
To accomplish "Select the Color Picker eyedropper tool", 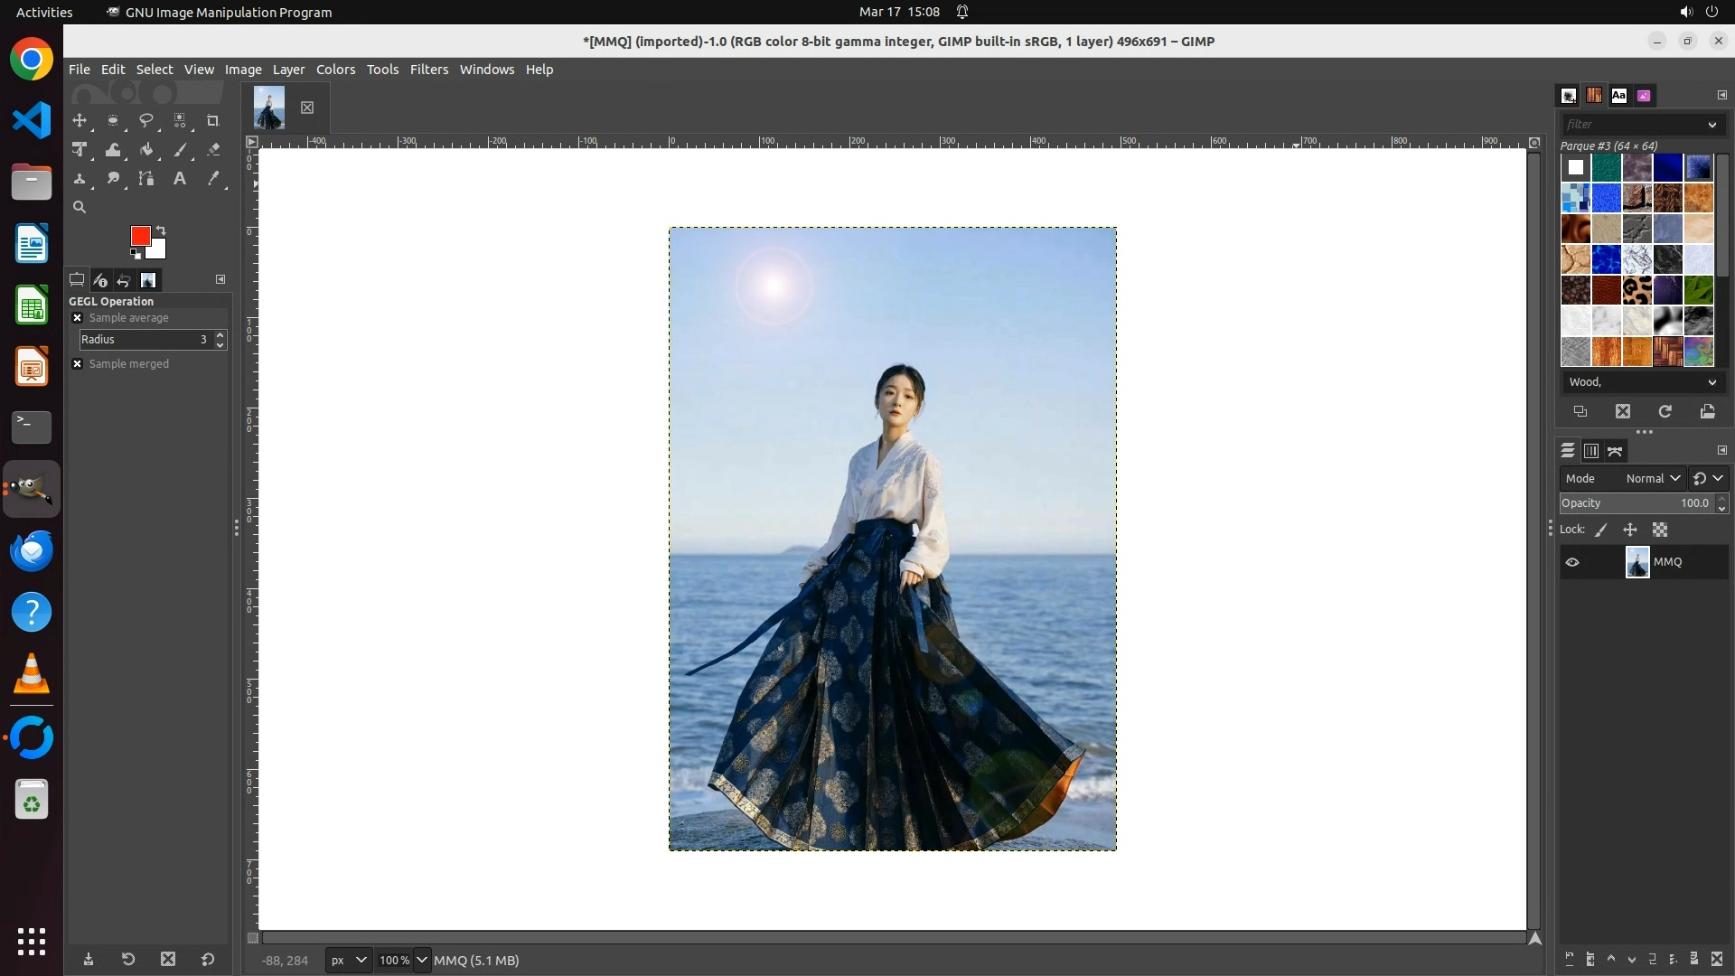I will coord(213,179).
